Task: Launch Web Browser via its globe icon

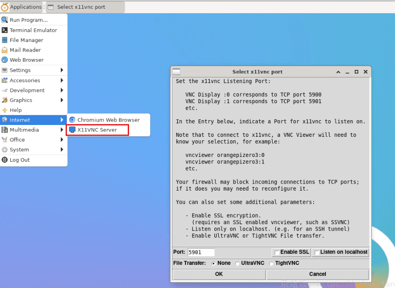Action: tap(5, 60)
